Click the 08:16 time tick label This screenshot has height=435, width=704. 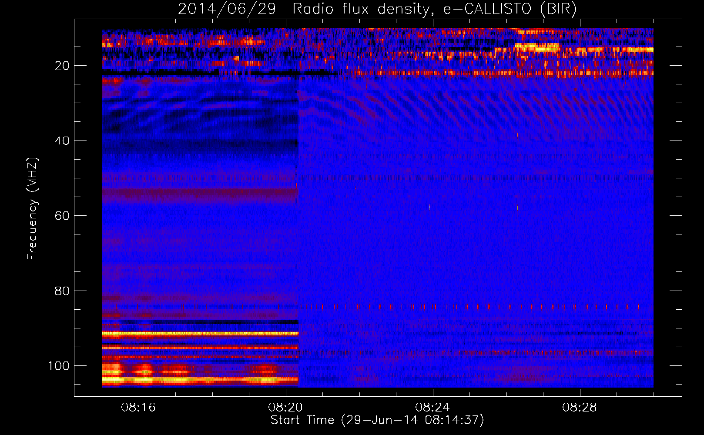coord(138,408)
